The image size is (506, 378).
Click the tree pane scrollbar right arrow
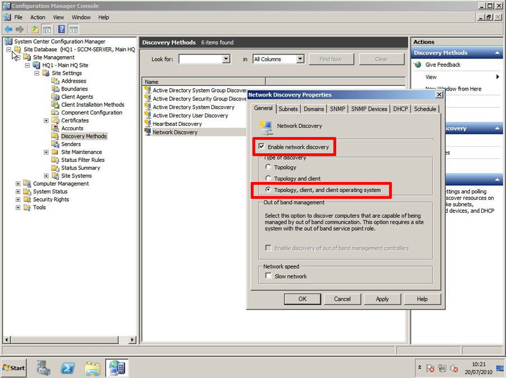tap(132, 340)
